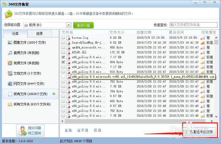Minimize the 360文件恢复 window
The width and height of the screenshot is (221, 144).
pyautogui.click(x=196, y=2)
